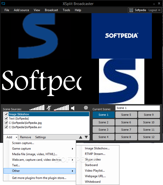Image resolution: width=163 pixels, height=185 pixels.
Task: Click Softpedia account name
Action: coord(140,10)
